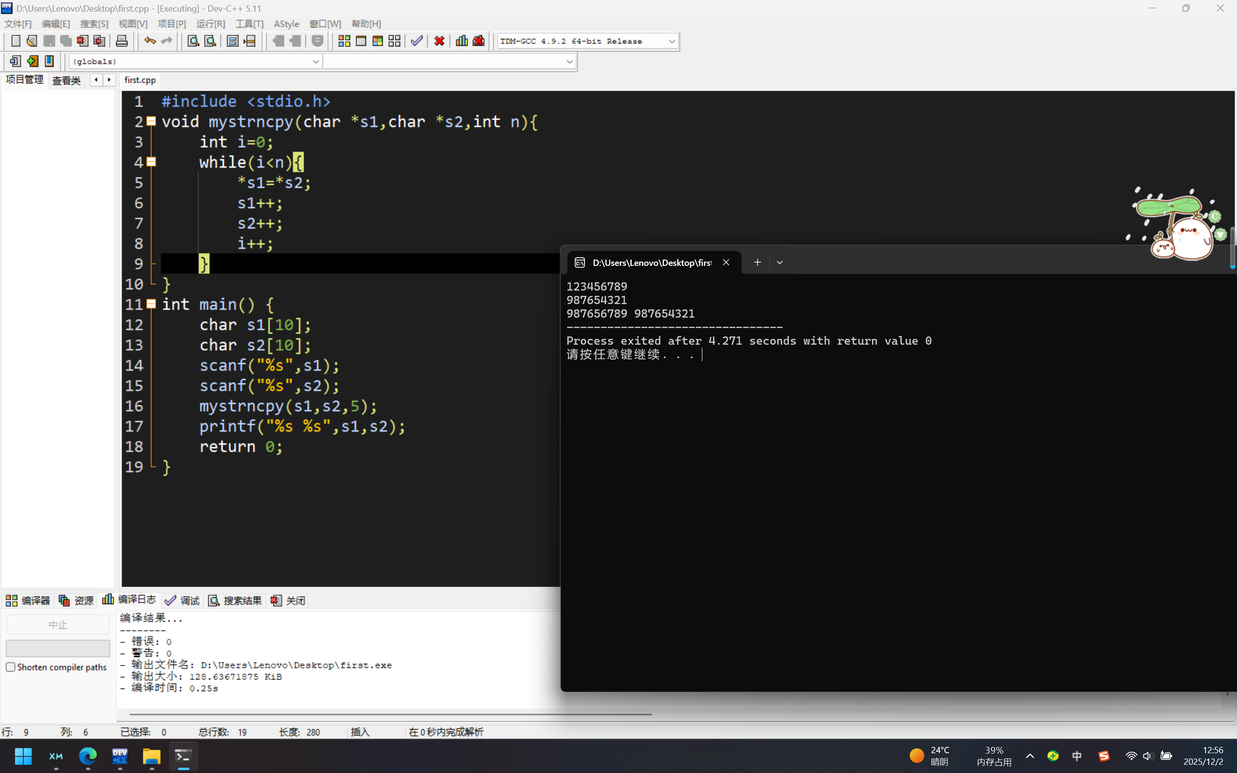Open the TDM-GCC compiler set dropdown
Image resolution: width=1237 pixels, height=773 pixels.
click(671, 41)
